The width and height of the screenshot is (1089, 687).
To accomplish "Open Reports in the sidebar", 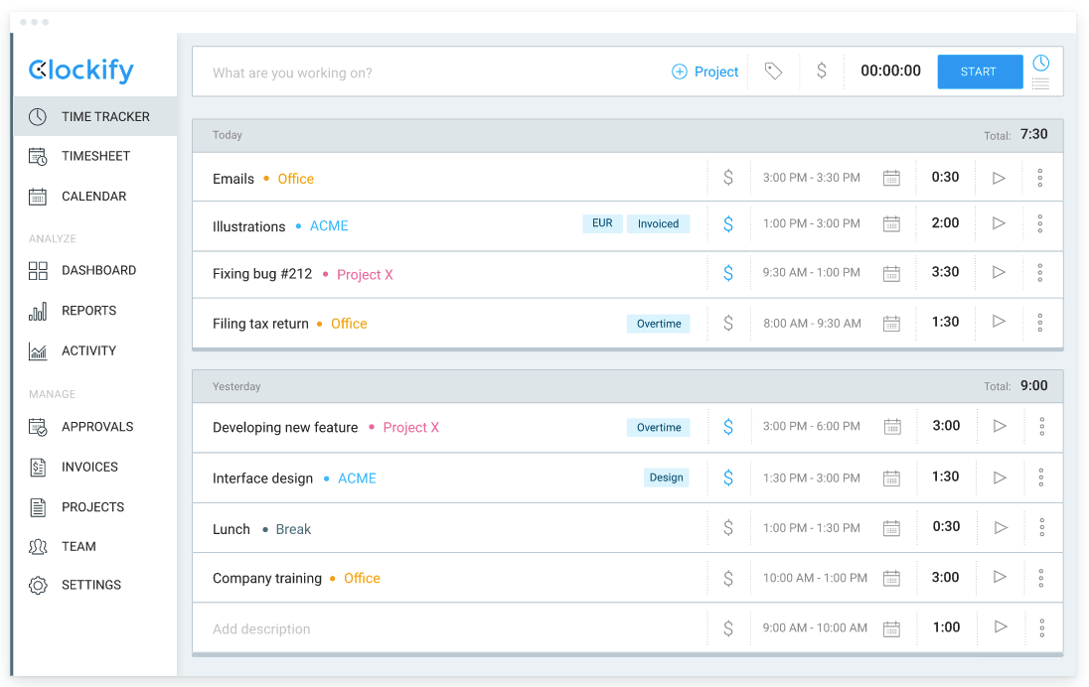I will point(88,311).
